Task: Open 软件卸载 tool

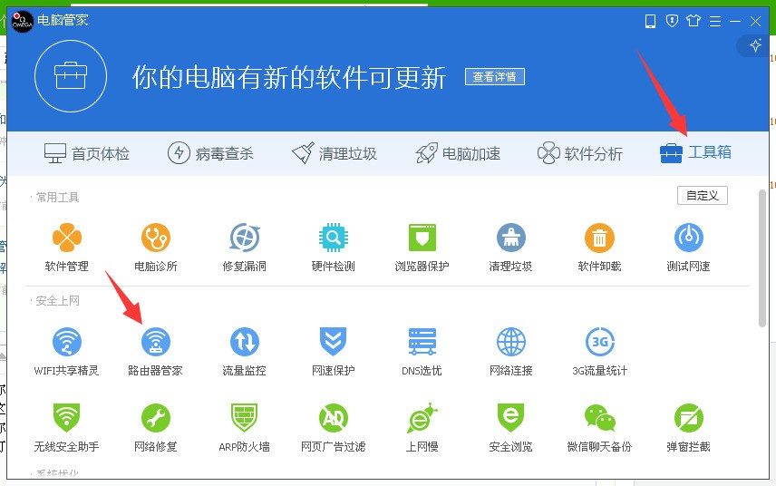Action: point(599,247)
